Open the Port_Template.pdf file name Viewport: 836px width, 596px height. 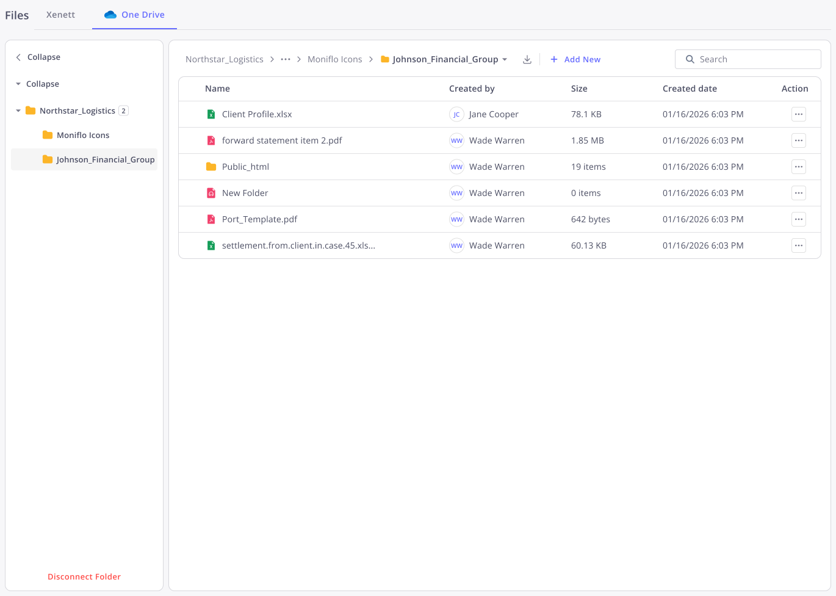click(259, 219)
